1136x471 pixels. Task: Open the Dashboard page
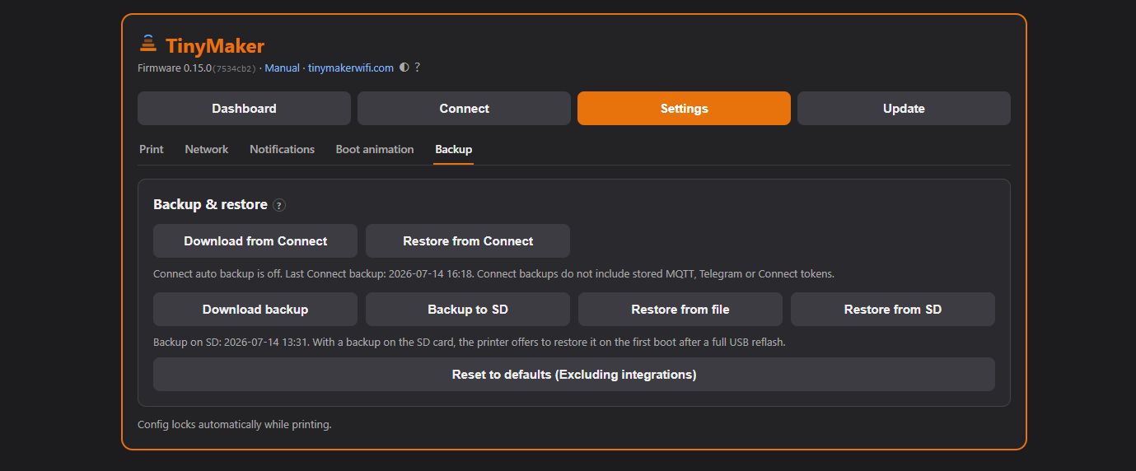point(244,108)
